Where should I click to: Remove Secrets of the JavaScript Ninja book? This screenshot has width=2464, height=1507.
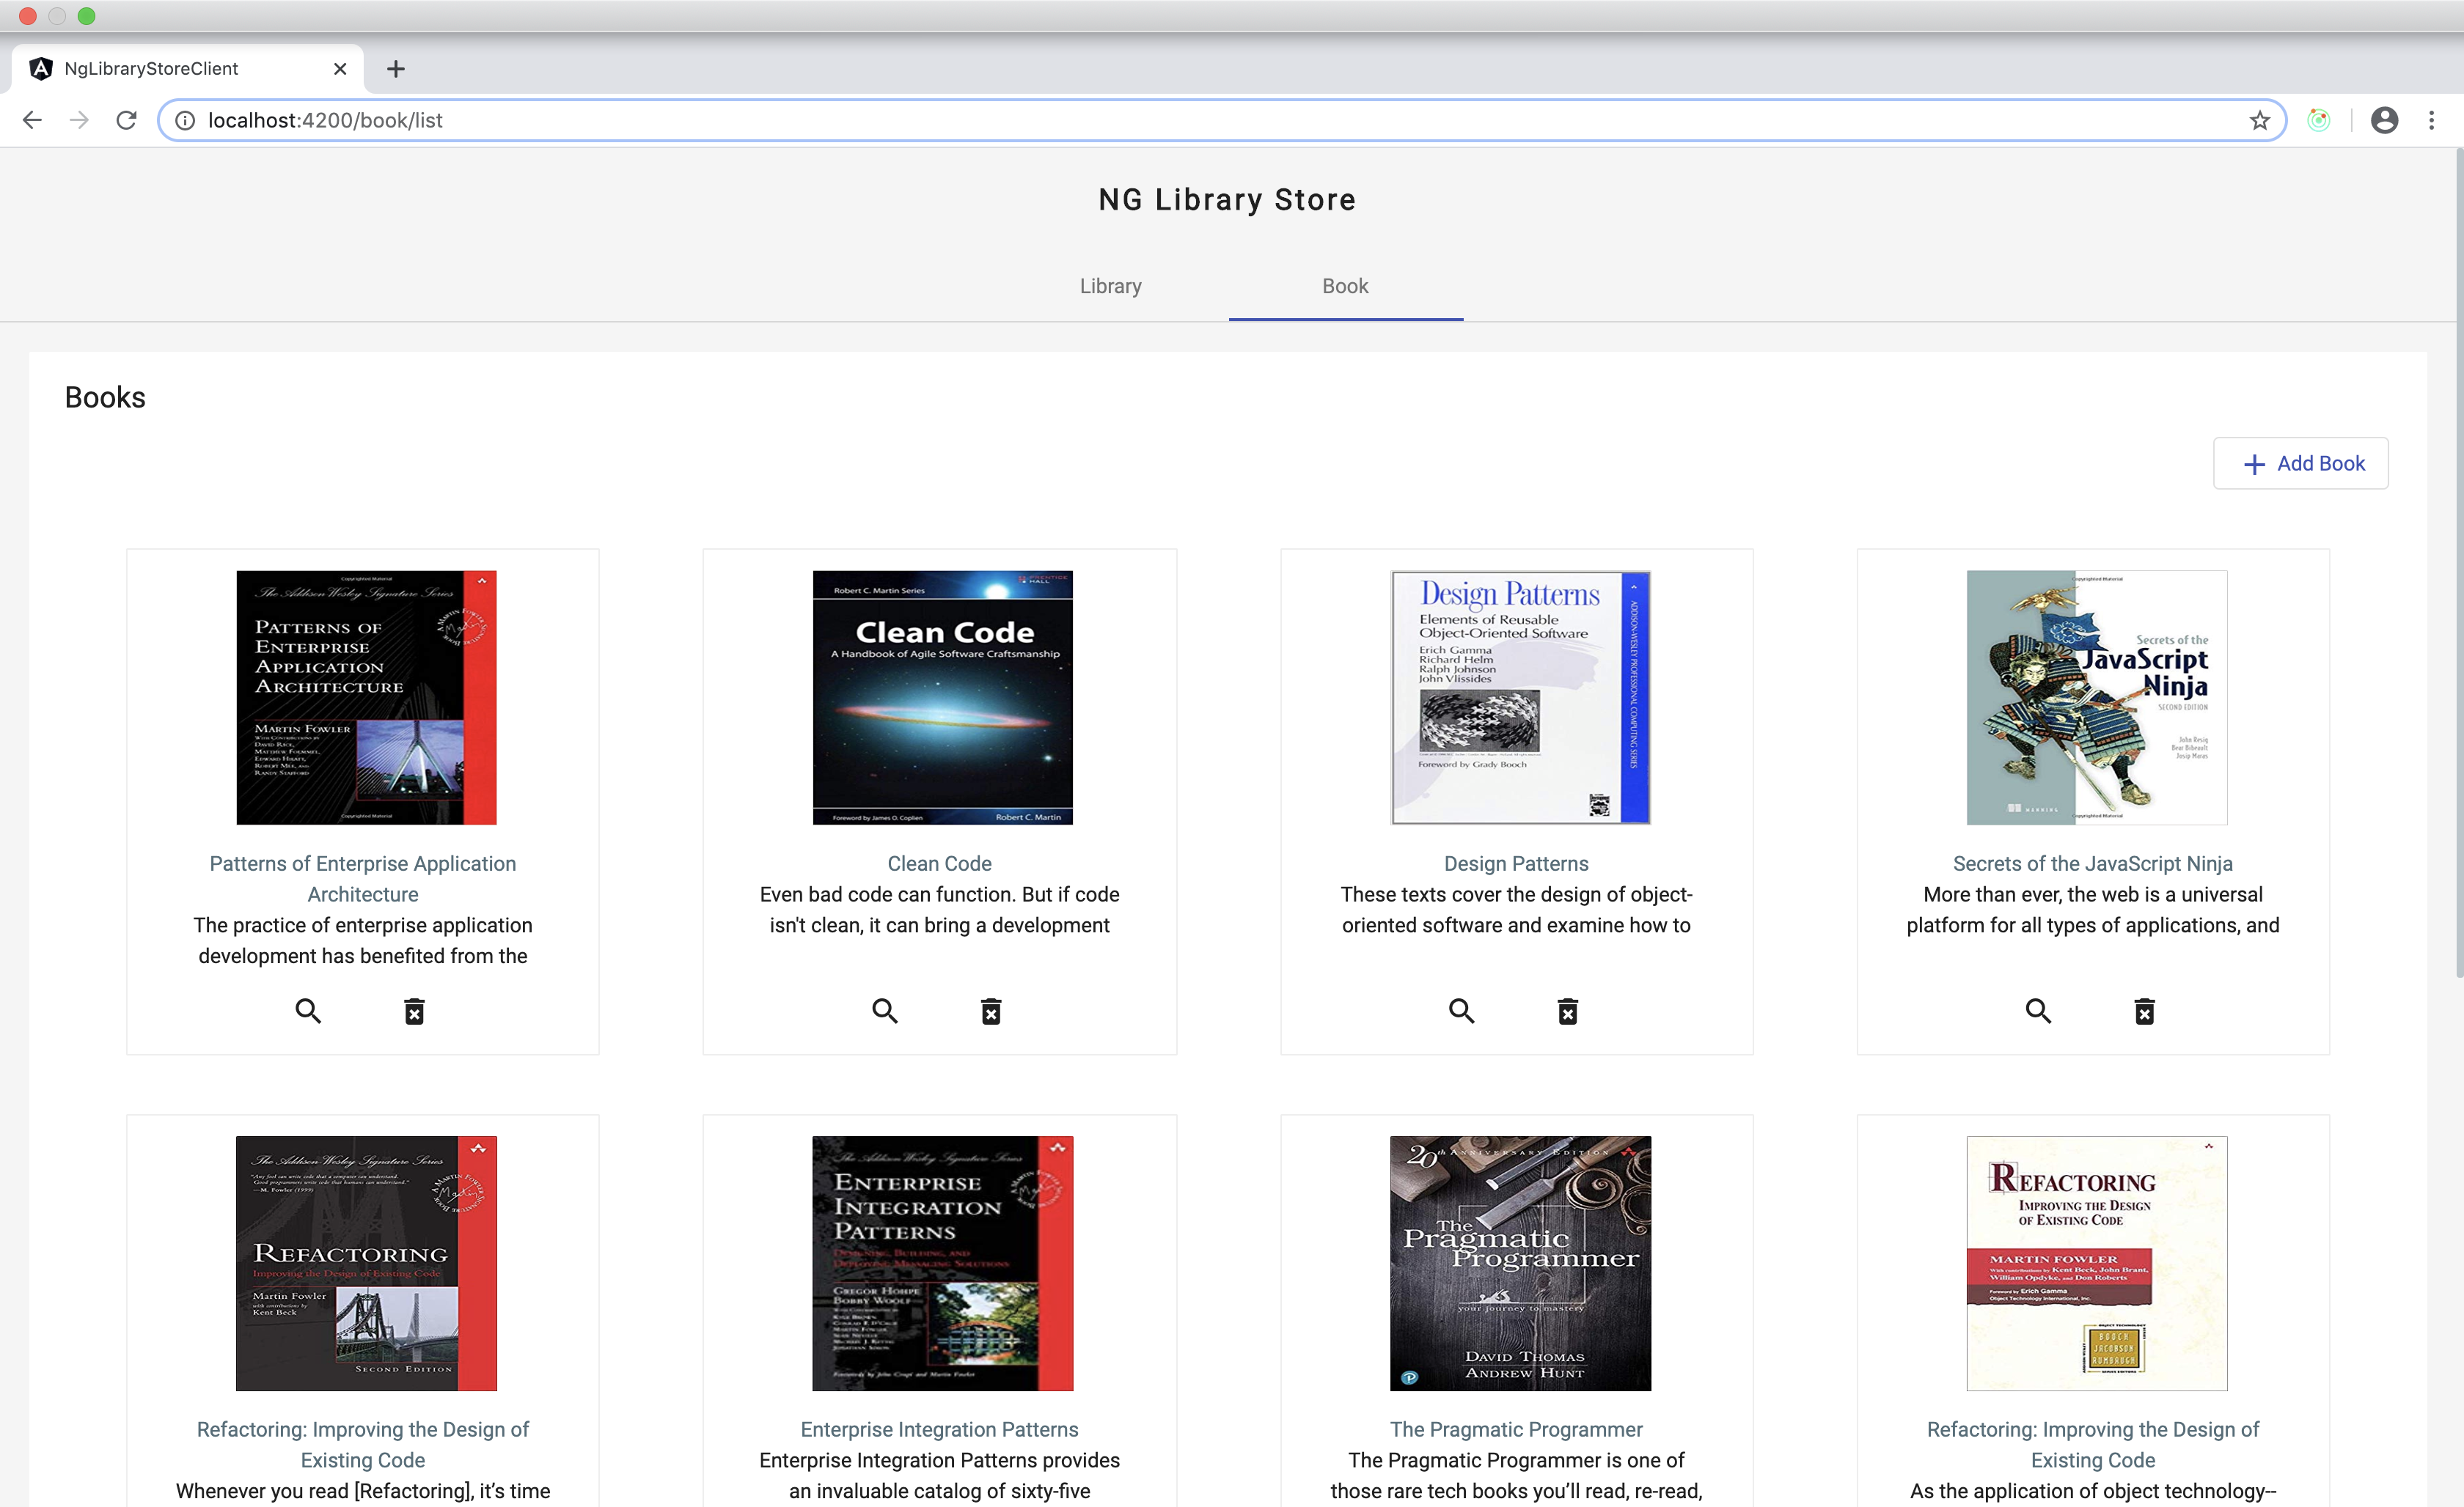point(2144,1012)
